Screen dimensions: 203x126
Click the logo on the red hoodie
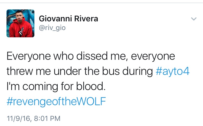click(x=21, y=31)
